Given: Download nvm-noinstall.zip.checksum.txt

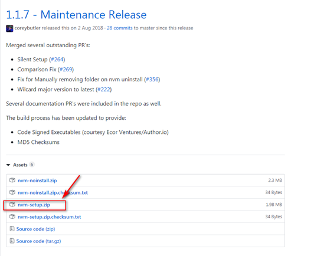Looking at the screenshot, I should [x=53, y=193].
